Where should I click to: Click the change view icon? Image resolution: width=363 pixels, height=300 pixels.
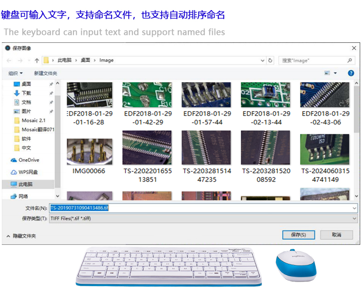(328, 73)
